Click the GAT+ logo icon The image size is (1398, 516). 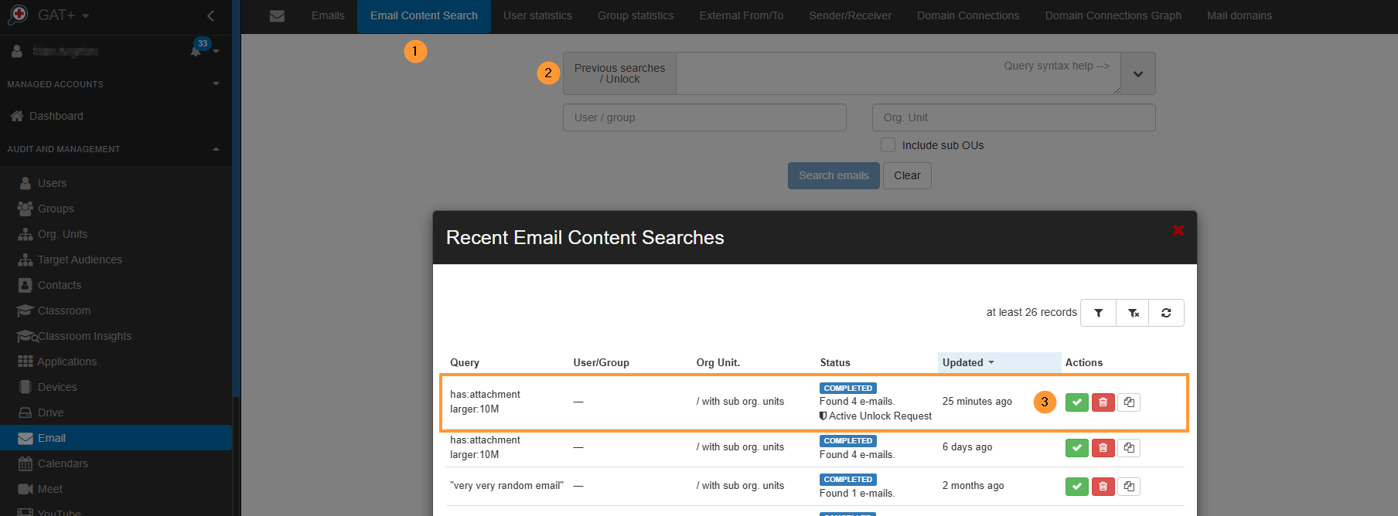pos(18,15)
